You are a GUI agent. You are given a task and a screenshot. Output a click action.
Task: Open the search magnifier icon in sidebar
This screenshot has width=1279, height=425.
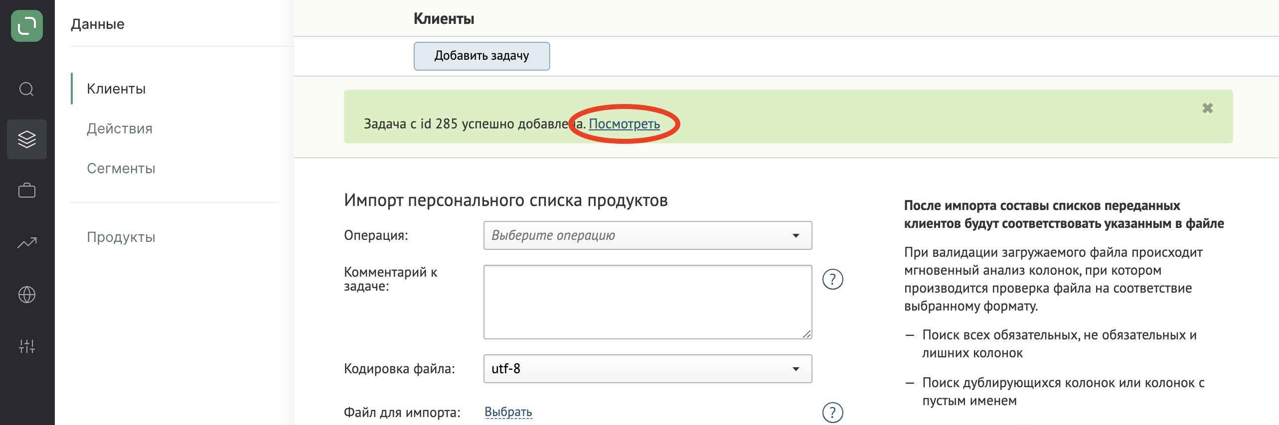pos(27,89)
